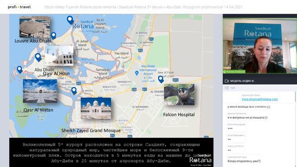Click the profi.travel logo

19,7
